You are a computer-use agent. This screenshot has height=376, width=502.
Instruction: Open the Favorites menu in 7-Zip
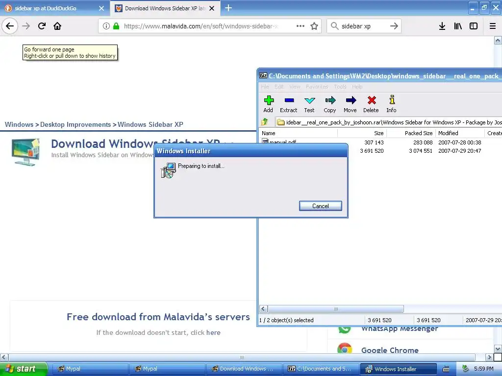tap(317, 87)
